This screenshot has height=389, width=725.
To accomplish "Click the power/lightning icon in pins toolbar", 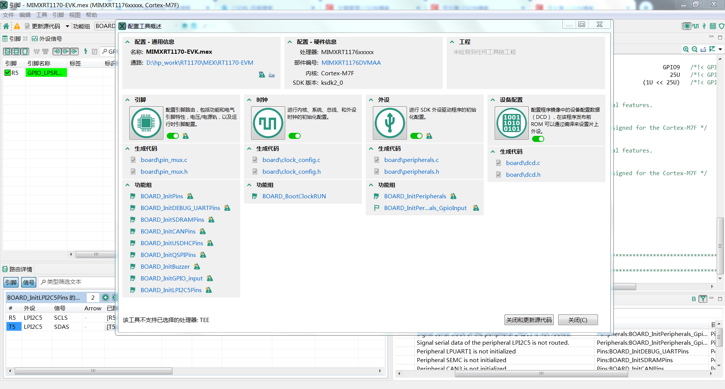I will click(86, 51).
